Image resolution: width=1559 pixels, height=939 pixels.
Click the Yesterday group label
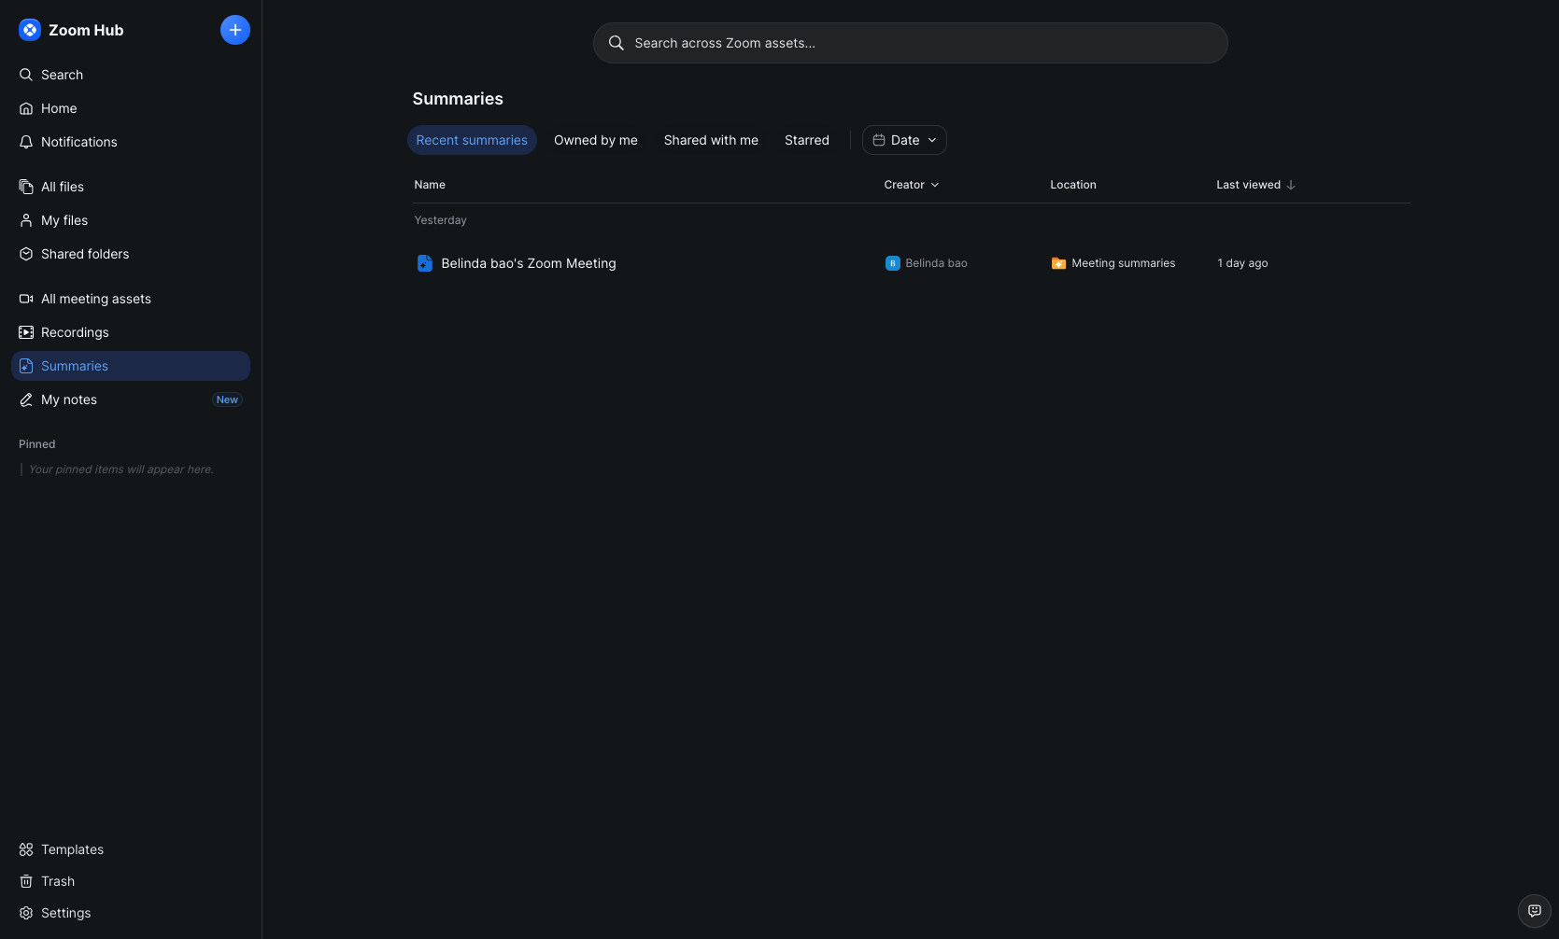[441, 220]
